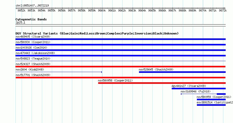Select the nsv528645 (Shaikh2009) blue bar
This screenshot has height=123, width=233.
[x=182, y=72]
